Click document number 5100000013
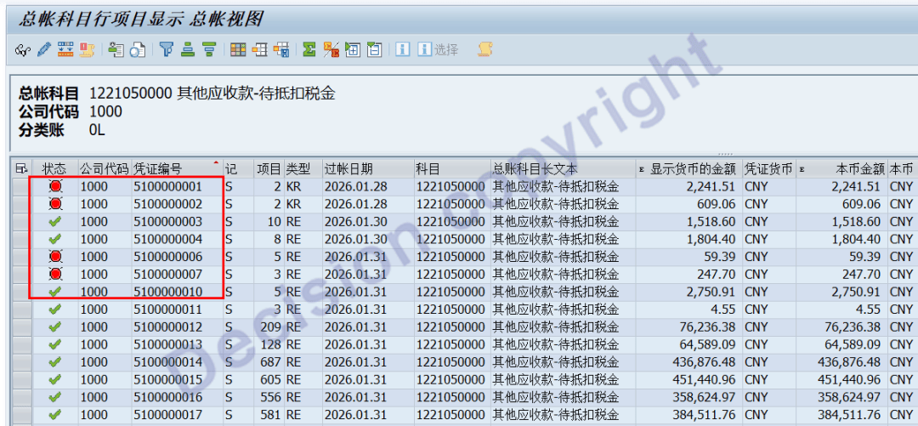This screenshot has width=918, height=426. [168, 344]
